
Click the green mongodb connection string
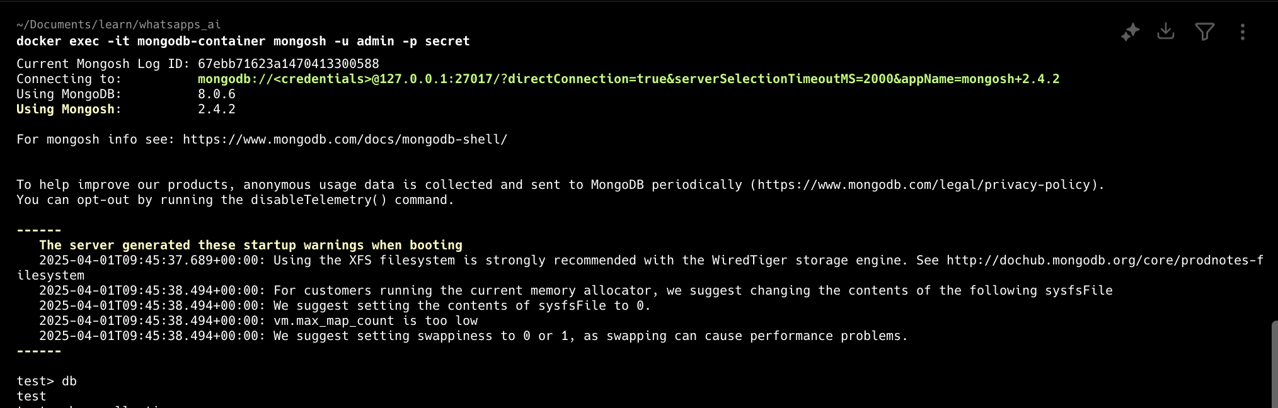coord(628,79)
